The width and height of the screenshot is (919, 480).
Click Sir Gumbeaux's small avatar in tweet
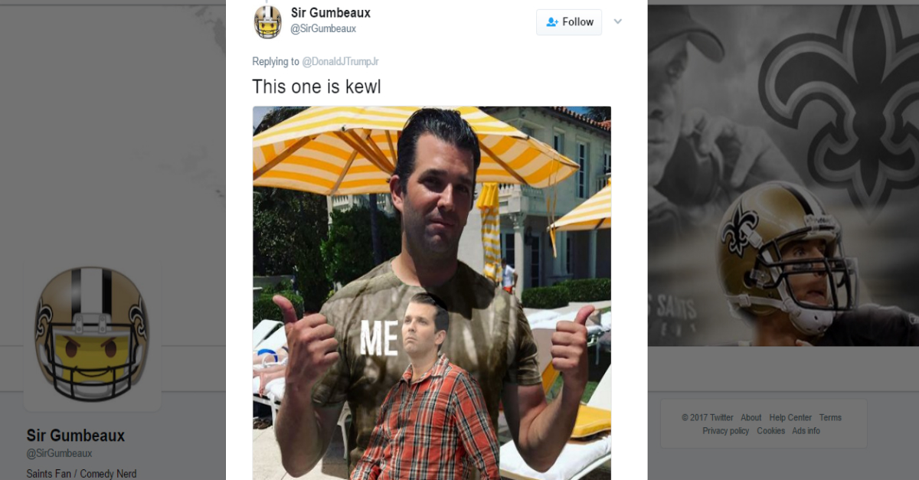267,21
